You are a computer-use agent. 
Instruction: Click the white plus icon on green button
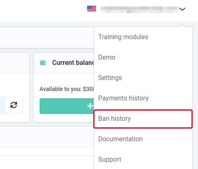tap(90, 106)
